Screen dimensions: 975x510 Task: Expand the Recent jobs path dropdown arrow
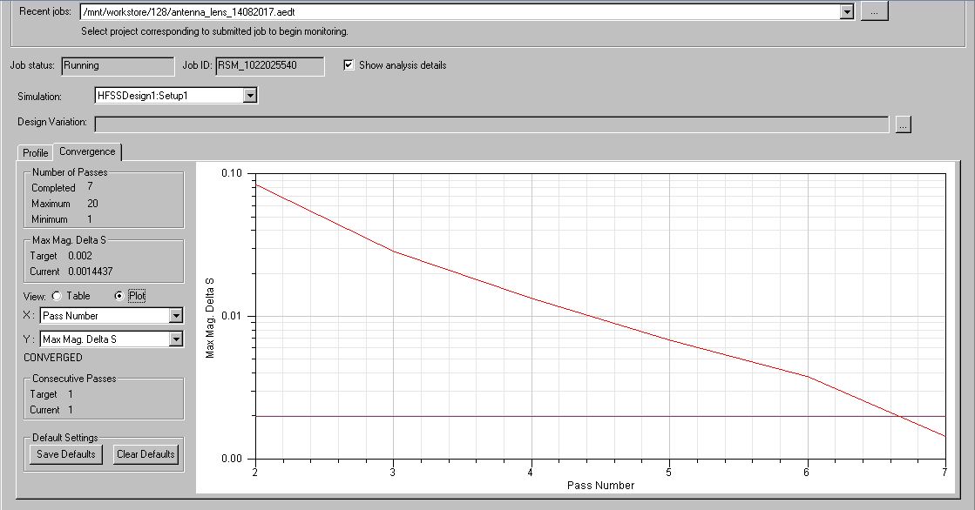[x=846, y=12]
